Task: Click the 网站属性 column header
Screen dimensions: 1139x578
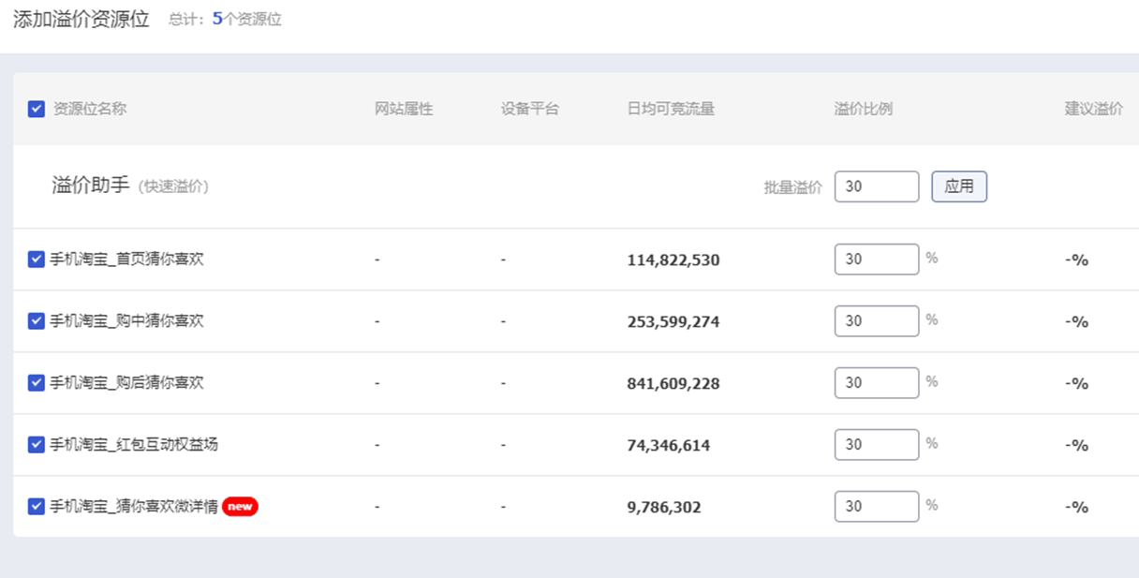Action: tap(404, 109)
